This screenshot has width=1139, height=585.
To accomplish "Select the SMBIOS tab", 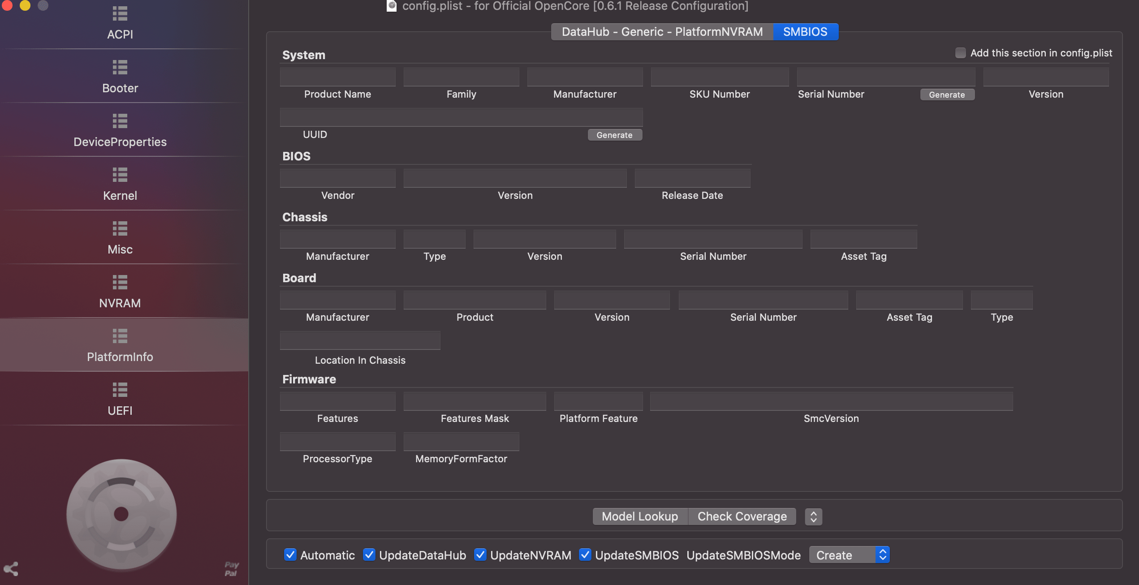I will click(805, 32).
